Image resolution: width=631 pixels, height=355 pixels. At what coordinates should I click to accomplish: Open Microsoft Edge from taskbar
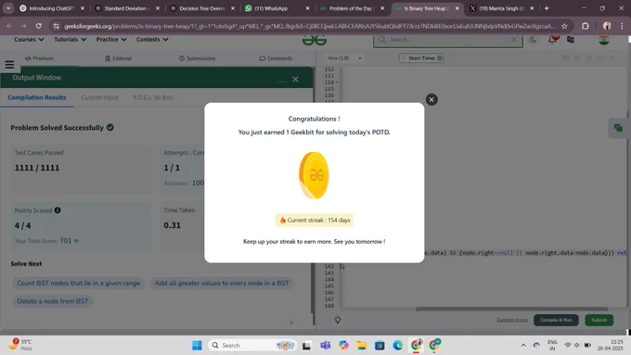[397, 345]
